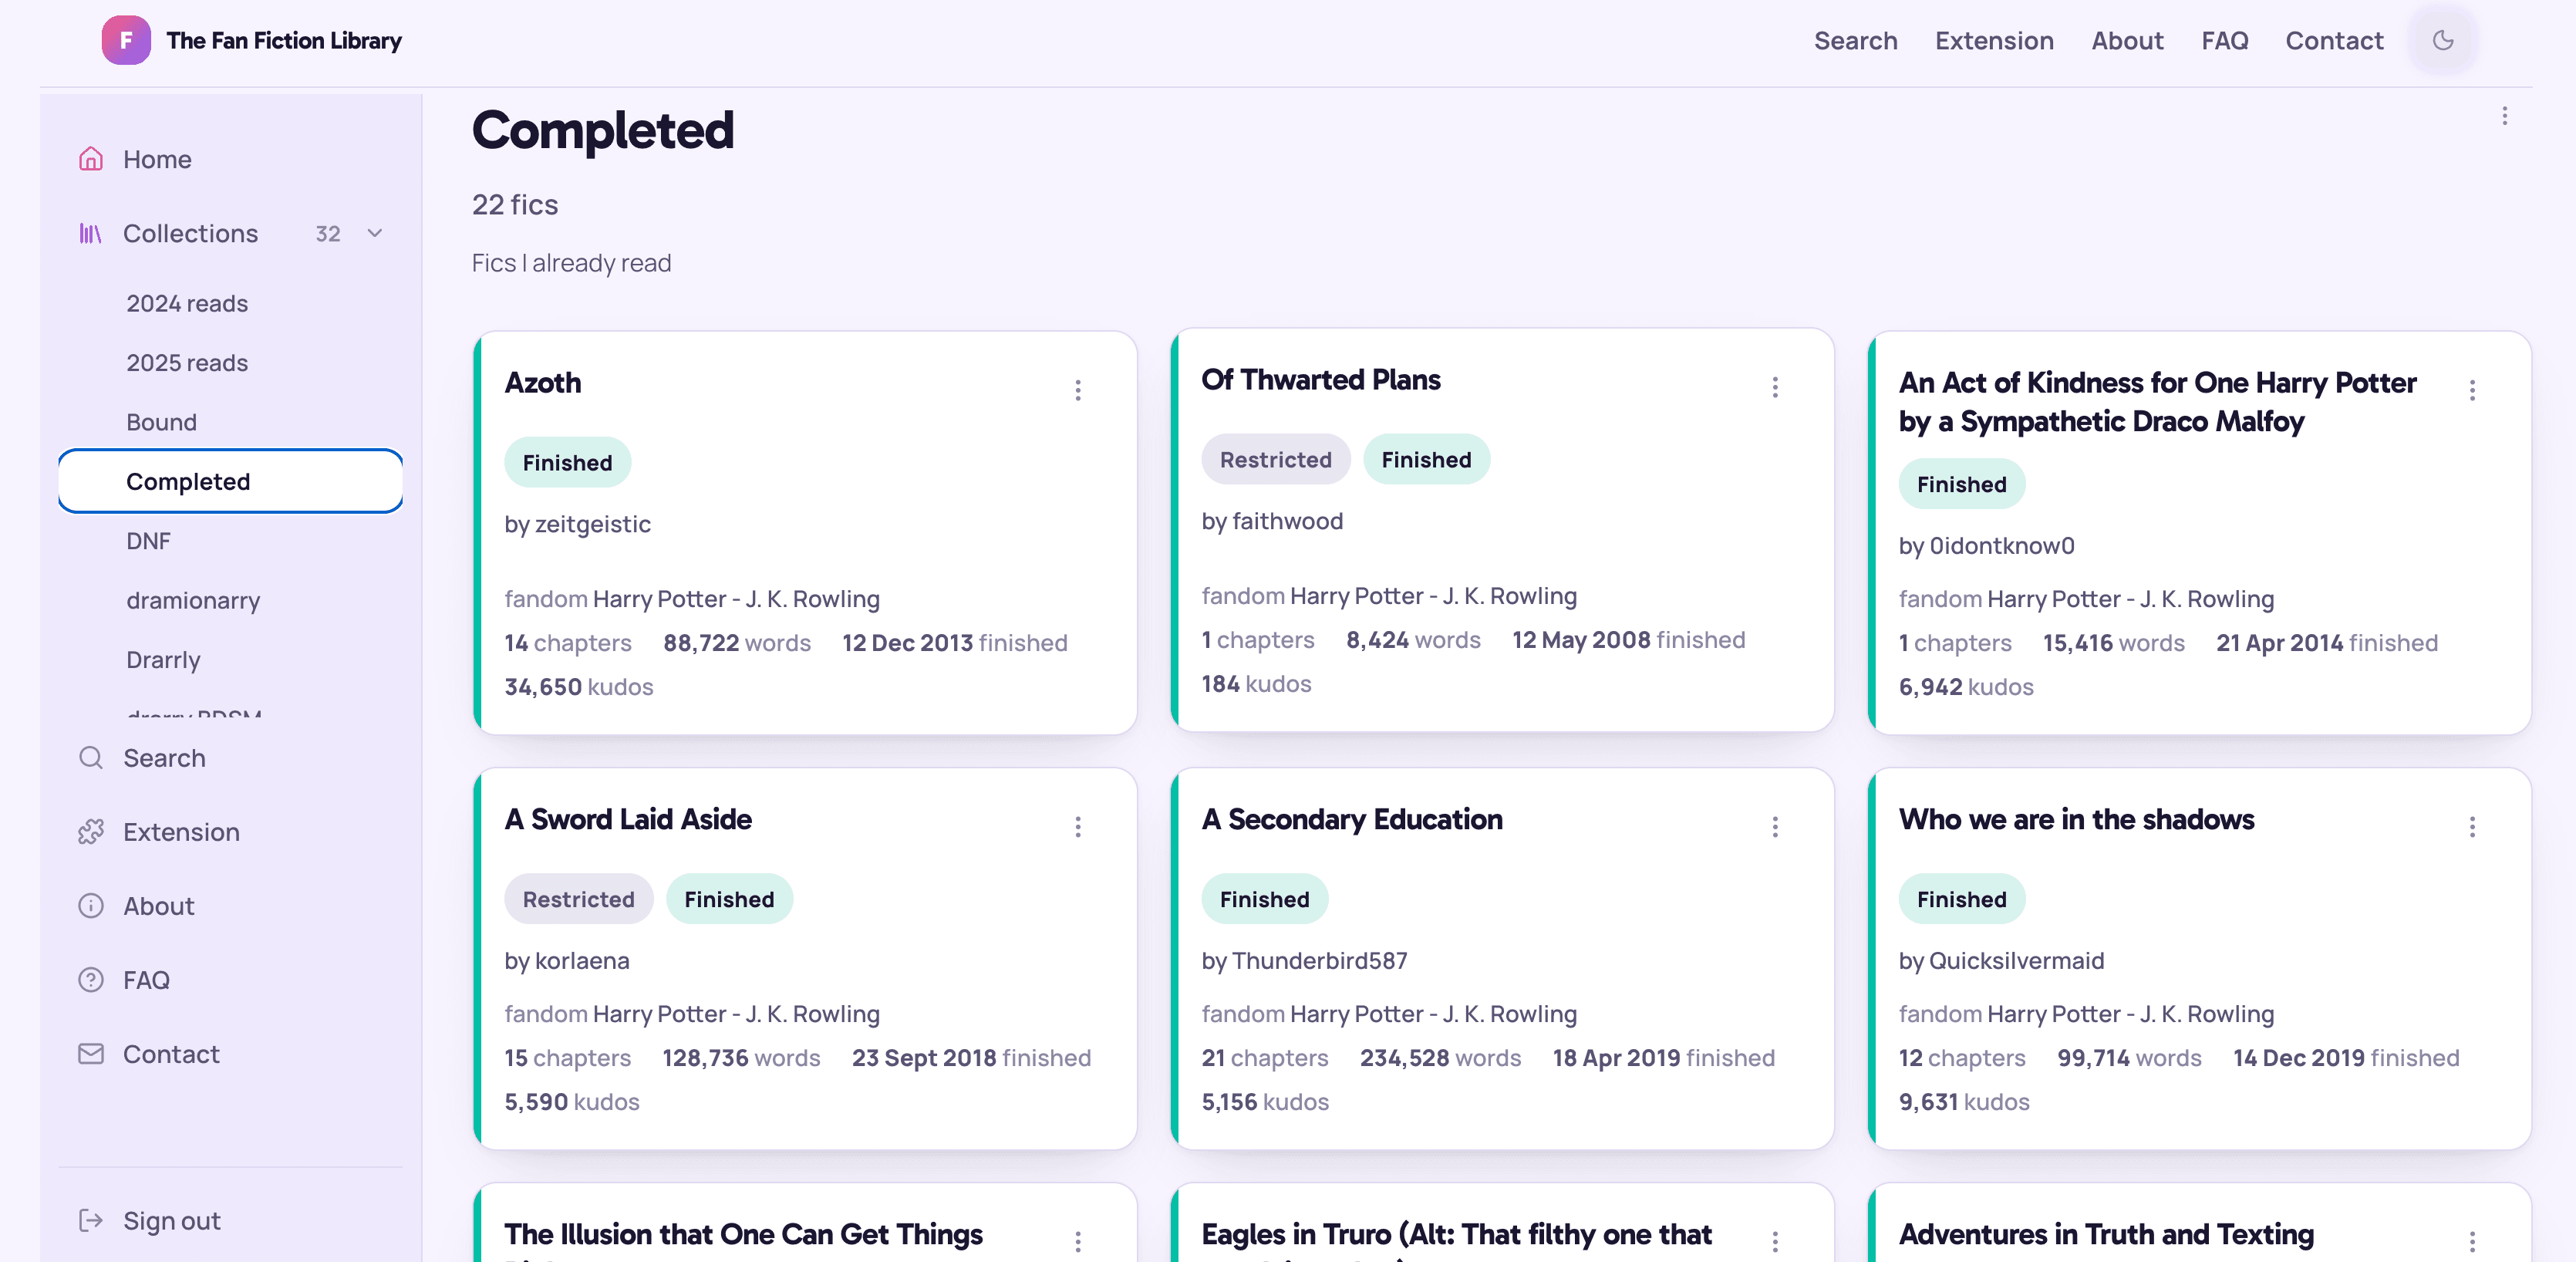
Task: Click the Home house icon in sidebar
Action: pos(91,159)
